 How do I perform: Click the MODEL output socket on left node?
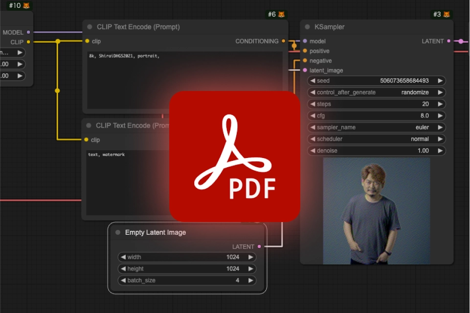click(28, 32)
